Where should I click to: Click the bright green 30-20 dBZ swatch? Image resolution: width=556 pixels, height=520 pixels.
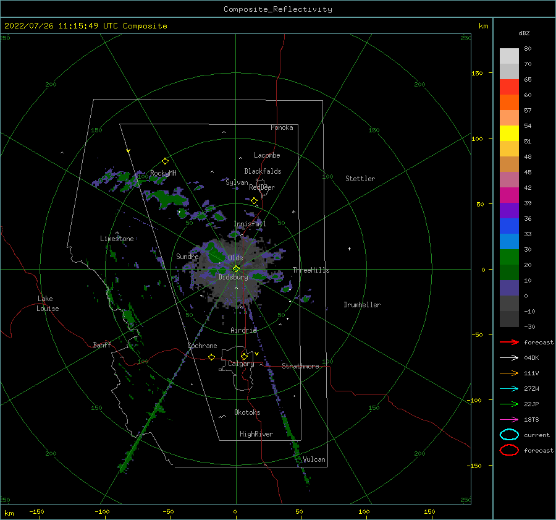pyautogui.click(x=509, y=257)
